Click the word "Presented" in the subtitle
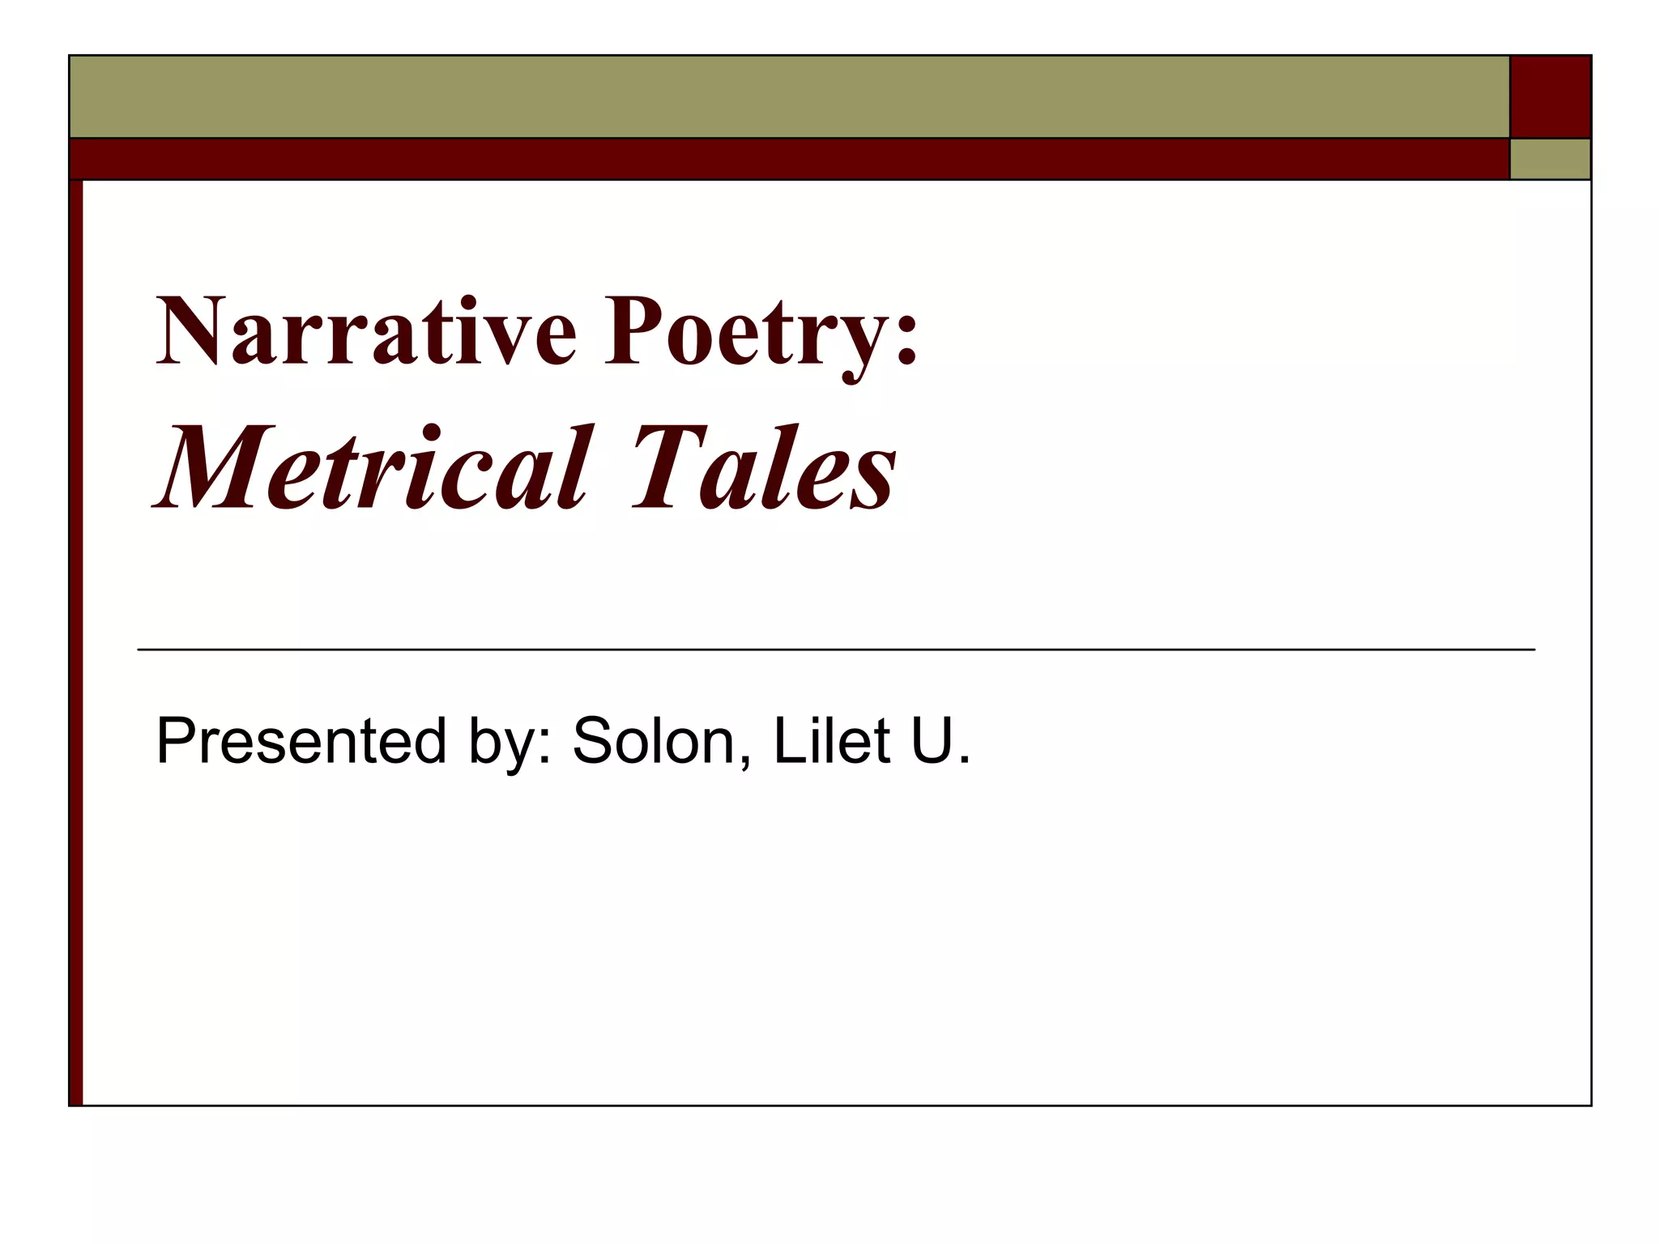 [x=301, y=740]
